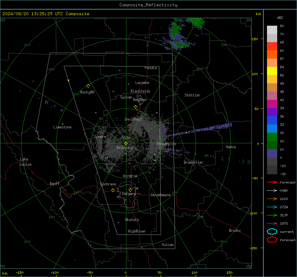Click the Sylvan label on the map
The image size is (297, 277).
pos(126,97)
